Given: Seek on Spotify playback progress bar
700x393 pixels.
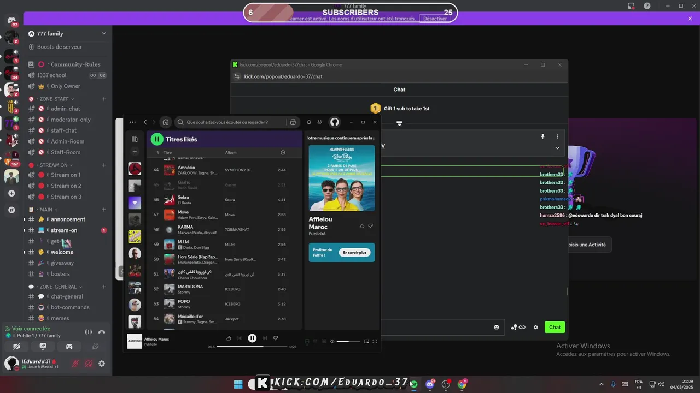Looking at the screenshot, I should [252, 347].
